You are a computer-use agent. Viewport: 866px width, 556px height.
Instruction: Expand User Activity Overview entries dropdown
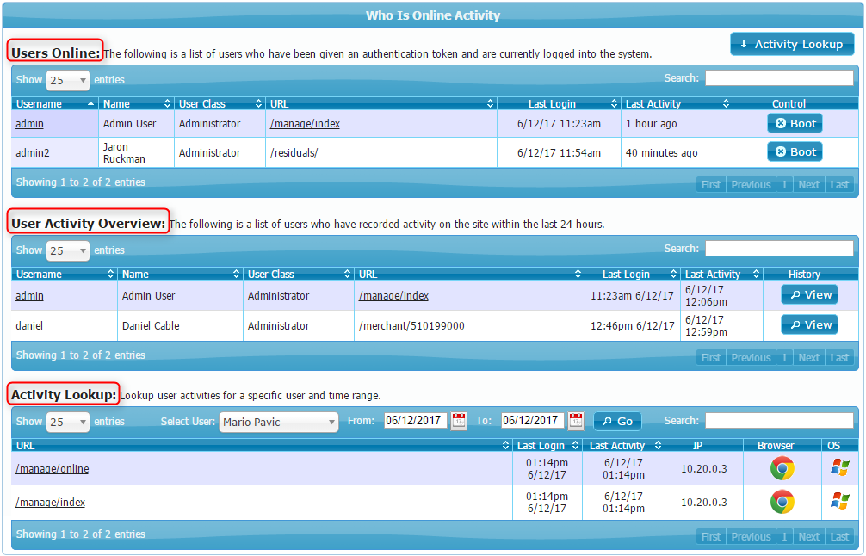click(x=67, y=250)
